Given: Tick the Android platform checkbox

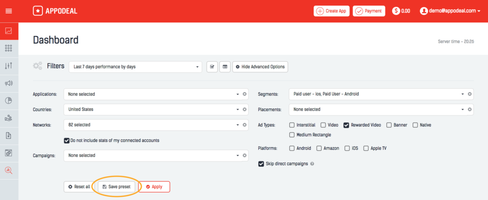Looking at the screenshot, I should pyautogui.click(x=292, y=148).
